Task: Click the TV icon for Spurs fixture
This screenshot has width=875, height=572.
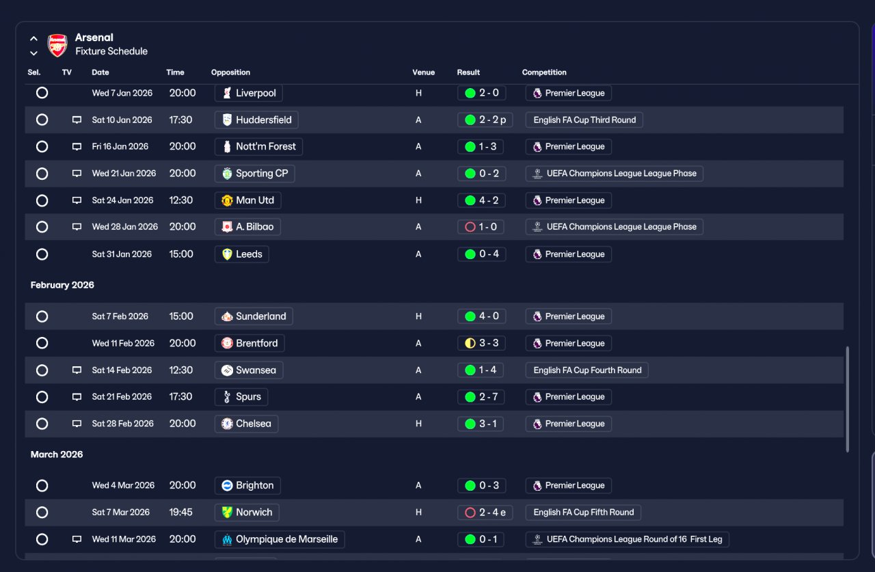Action: [x=77, y=397]
